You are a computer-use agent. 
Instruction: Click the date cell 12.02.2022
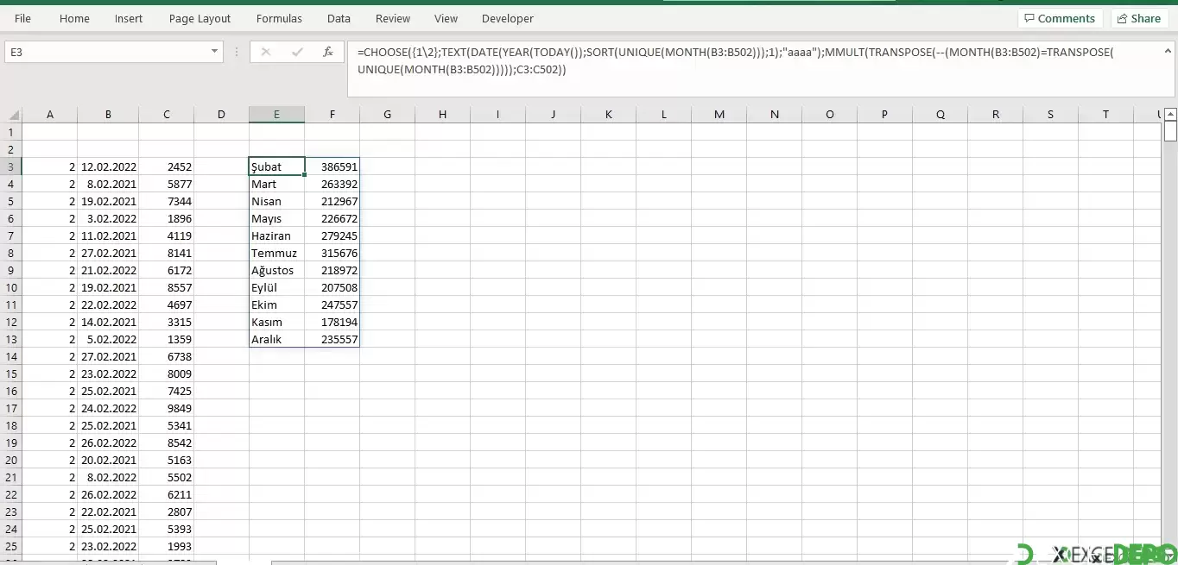108,166
